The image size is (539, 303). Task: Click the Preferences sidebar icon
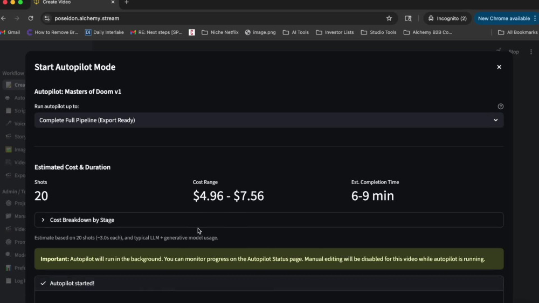(x=8, y=267)
